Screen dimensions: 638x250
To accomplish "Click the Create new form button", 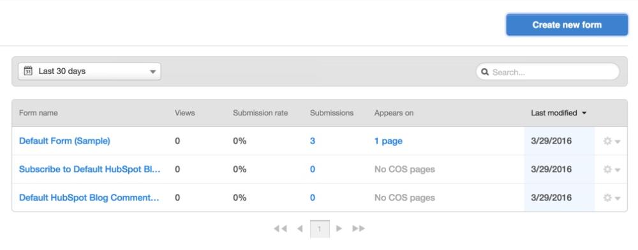I will coord(567,25).
